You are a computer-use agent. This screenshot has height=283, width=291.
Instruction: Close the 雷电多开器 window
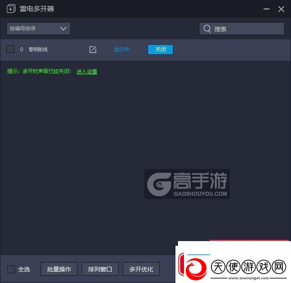[281, 9]
